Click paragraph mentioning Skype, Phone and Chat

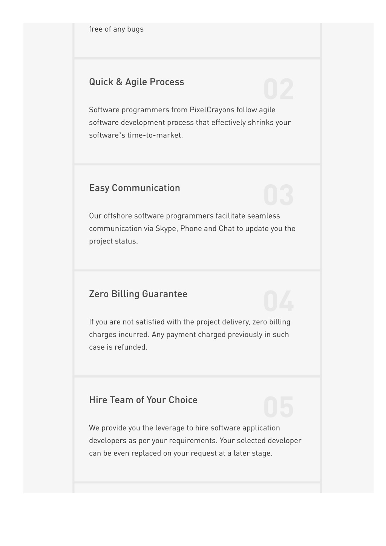coord(192,228)
